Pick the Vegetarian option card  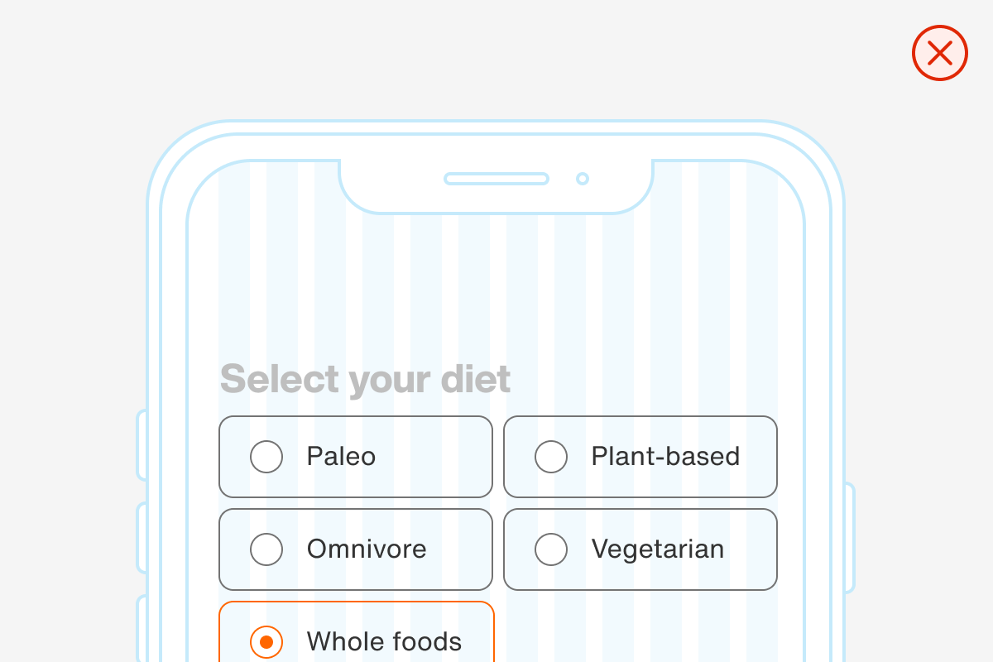[x=640, y=549]
